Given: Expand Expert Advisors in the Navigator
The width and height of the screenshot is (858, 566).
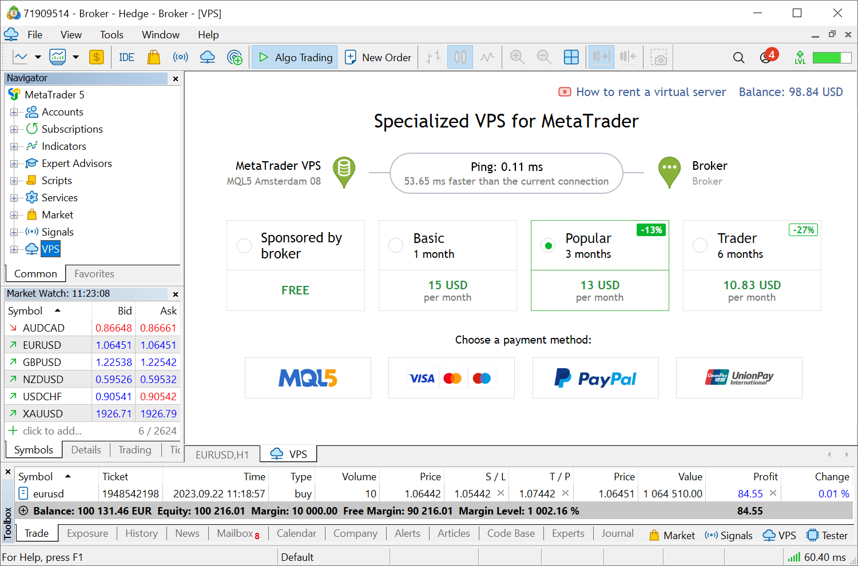Looking at the screenshot, I should [x=14, y=163].
